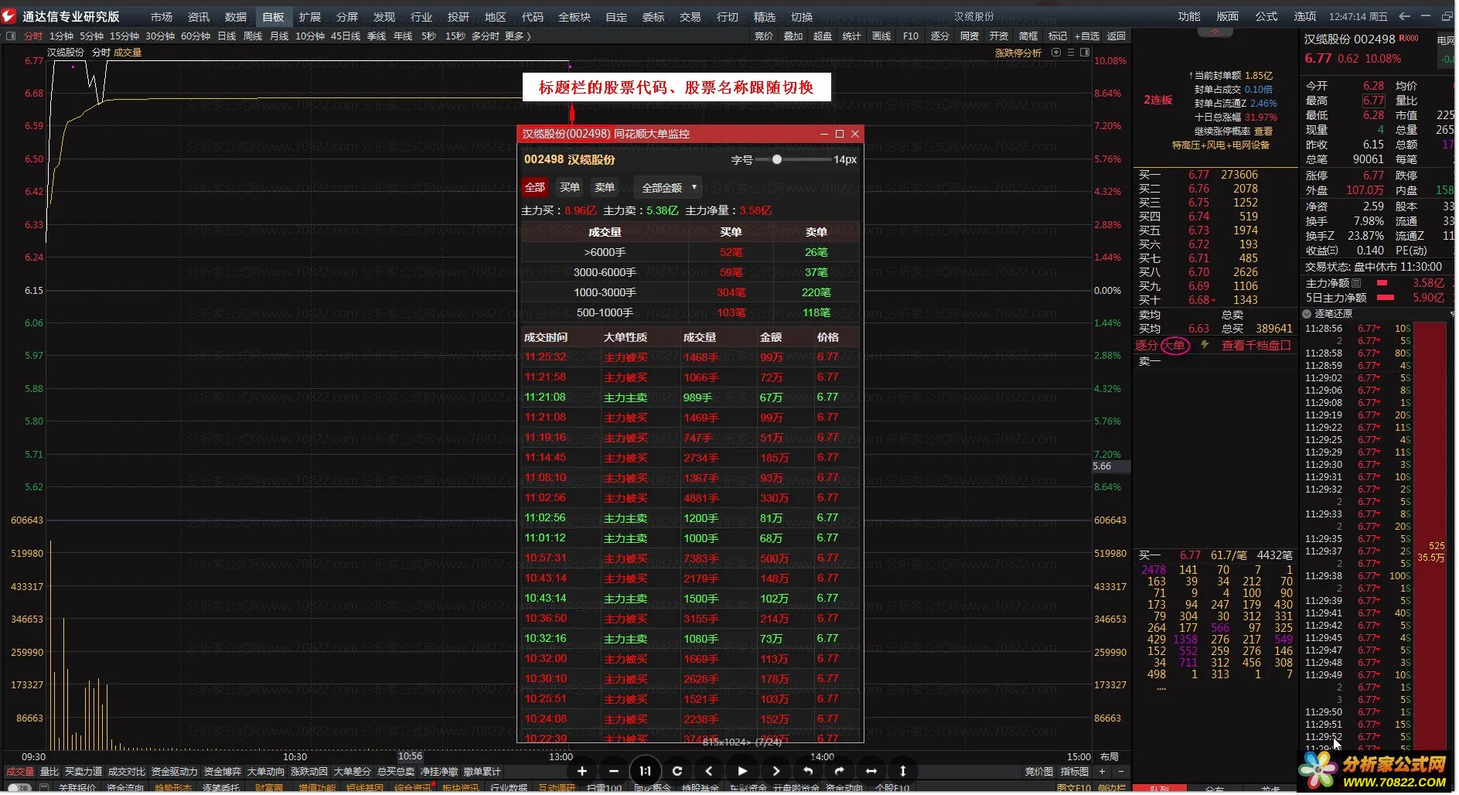The image size is (1459, 795).
Task: Open the 公式 menu
Action: pos(1266,16)
